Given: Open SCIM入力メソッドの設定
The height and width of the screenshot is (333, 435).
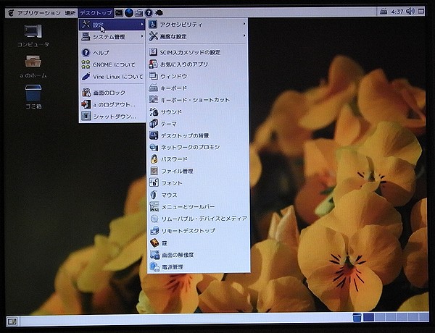Looking at the screenshot, I should click(x=197, y=52).
